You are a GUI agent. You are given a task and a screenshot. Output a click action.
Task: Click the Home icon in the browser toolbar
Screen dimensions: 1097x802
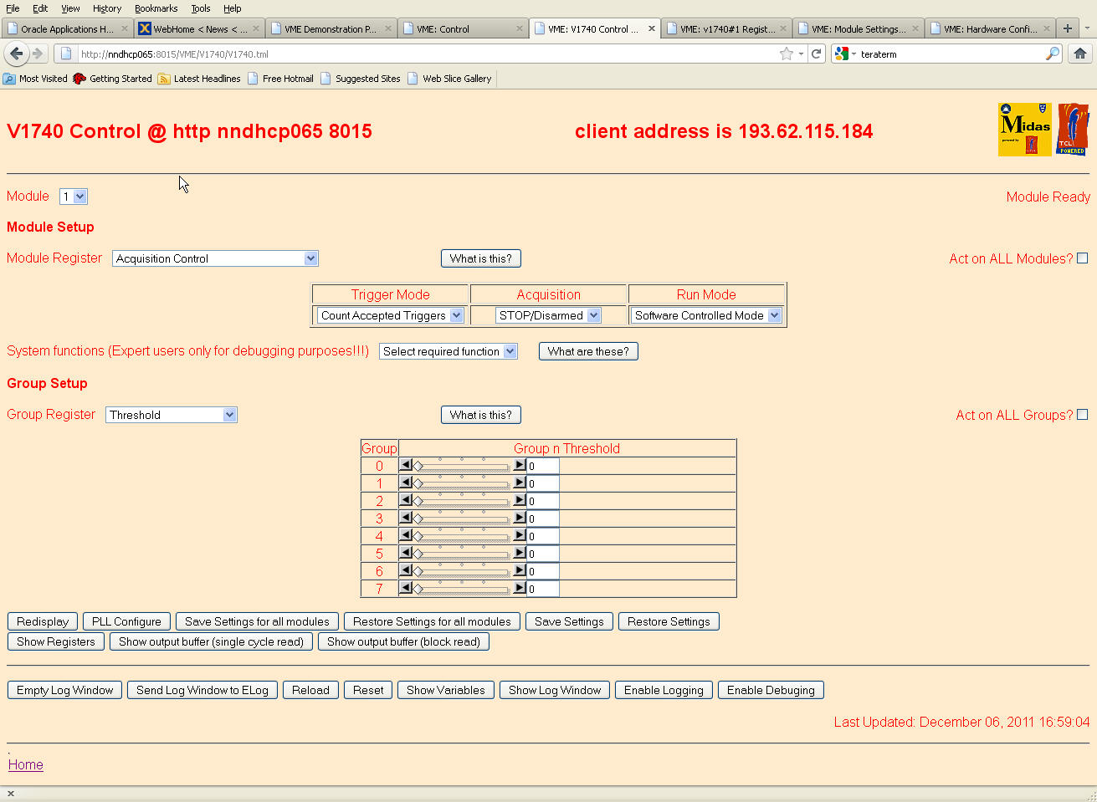(x=1080, y=54)
